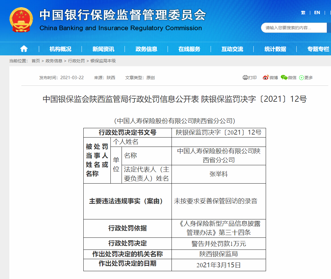Go to 首页 in breadcrumb
331x279 pixels.
point(36,61)
